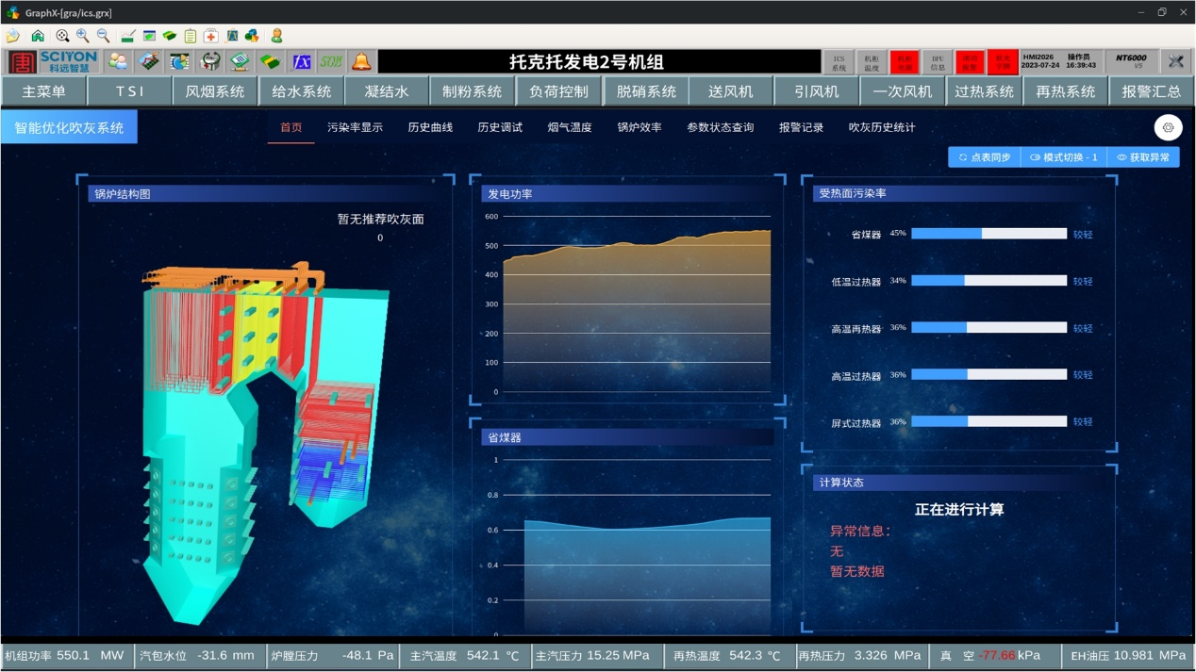Open the 历史曲线 tab
1196x672 pixels.
pyautogui.click(x=430, y=127)
